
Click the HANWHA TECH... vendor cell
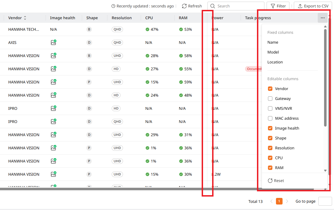click(24, 29)
